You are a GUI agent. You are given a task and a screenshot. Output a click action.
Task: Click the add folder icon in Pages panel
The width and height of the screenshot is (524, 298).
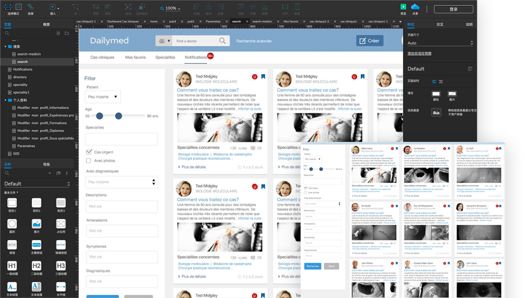point(66,33)
